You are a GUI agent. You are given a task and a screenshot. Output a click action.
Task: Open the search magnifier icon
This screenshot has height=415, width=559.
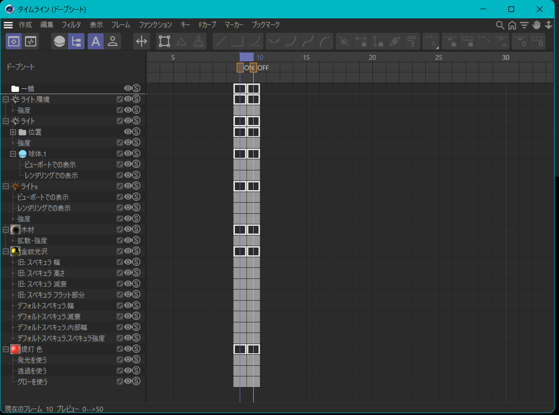click(x=500, y=25)
